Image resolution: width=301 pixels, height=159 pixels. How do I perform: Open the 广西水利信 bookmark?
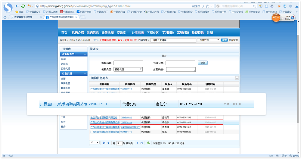[117, 12]
